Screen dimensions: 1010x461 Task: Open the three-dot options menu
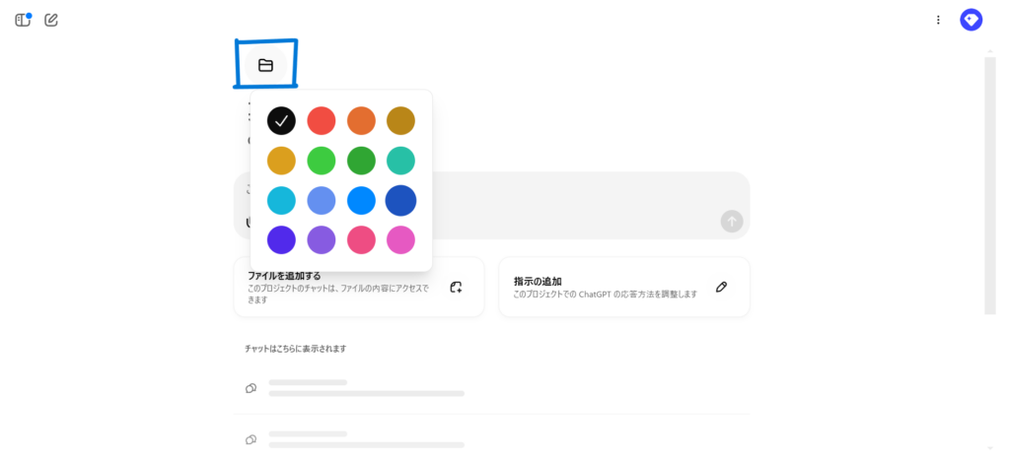click(x=937, y=20)
